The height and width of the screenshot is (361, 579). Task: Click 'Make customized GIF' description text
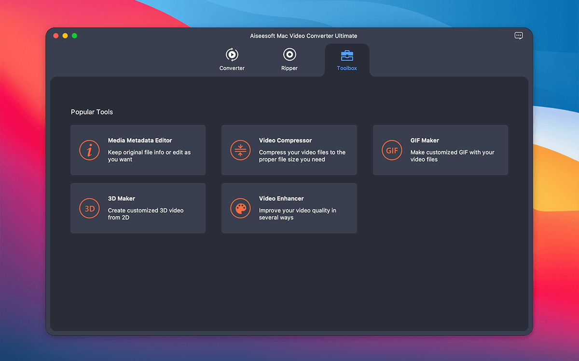click(453, 156)
